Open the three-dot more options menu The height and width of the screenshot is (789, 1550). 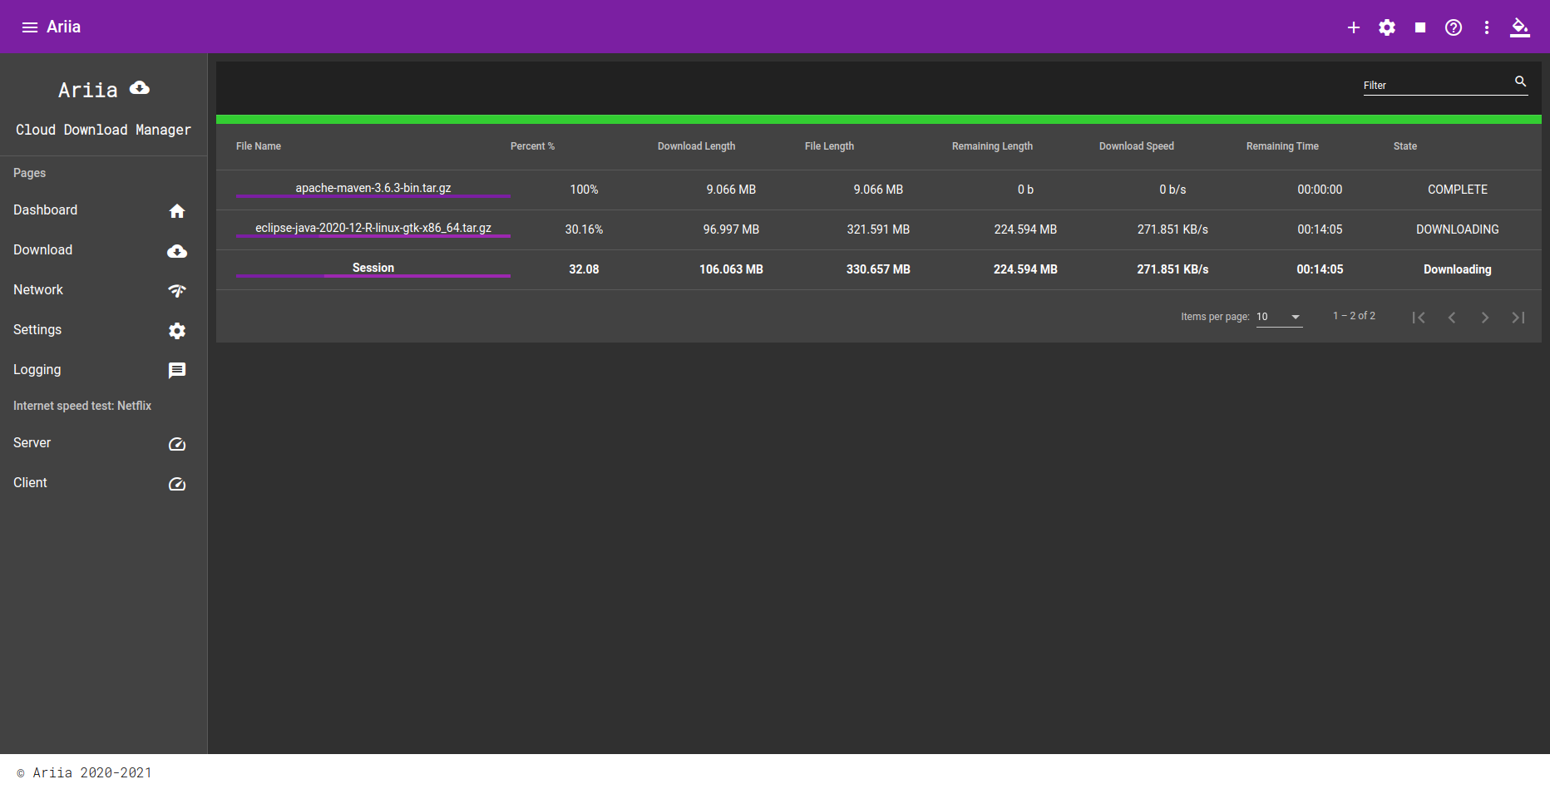coord(1487,27)
